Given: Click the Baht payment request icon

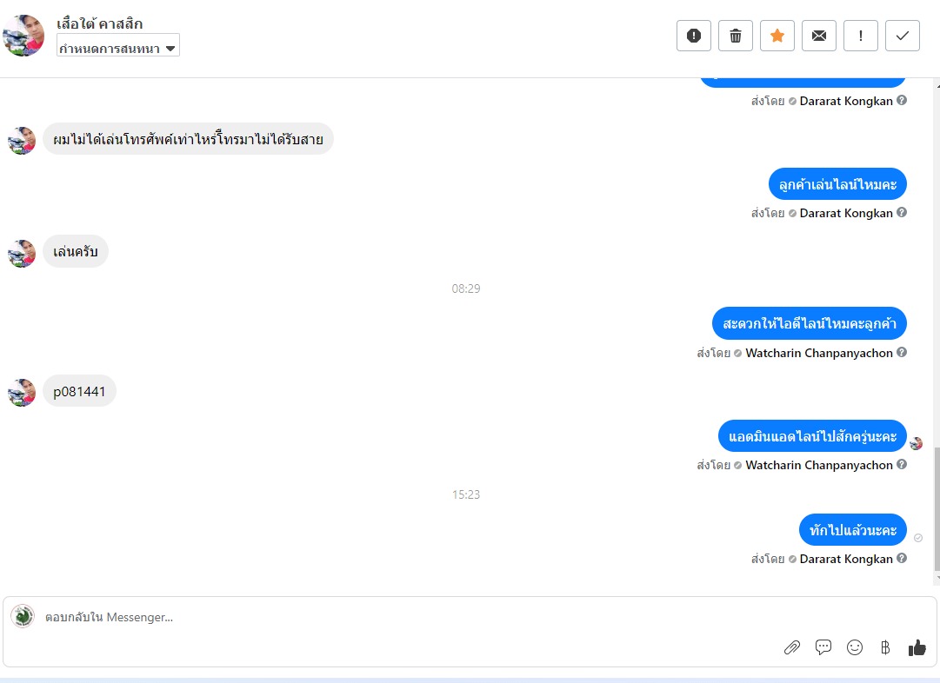Looking at the screenshot, I should click(x=885, y=647).
